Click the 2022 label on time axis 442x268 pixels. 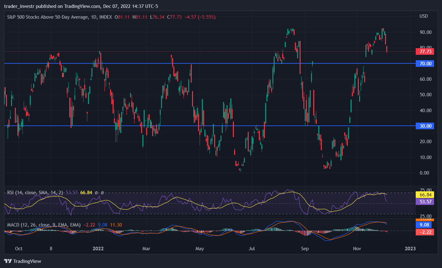pos(98,248)
